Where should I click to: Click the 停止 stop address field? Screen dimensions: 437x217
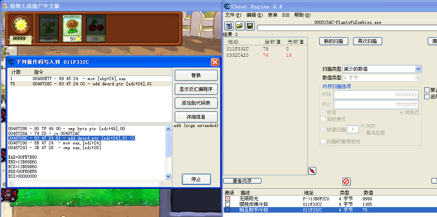pyautogui.click(x=376, y=104)
